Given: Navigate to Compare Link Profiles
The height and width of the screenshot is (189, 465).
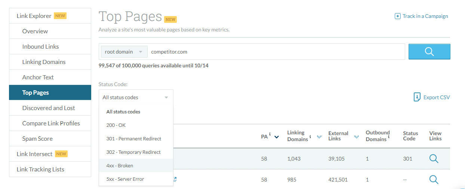Looking at the screenshot, I should (x=51, y=123).
